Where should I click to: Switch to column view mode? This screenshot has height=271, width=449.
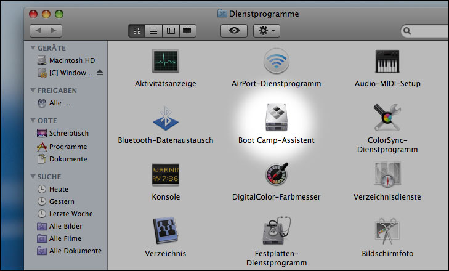pos(171,31)
